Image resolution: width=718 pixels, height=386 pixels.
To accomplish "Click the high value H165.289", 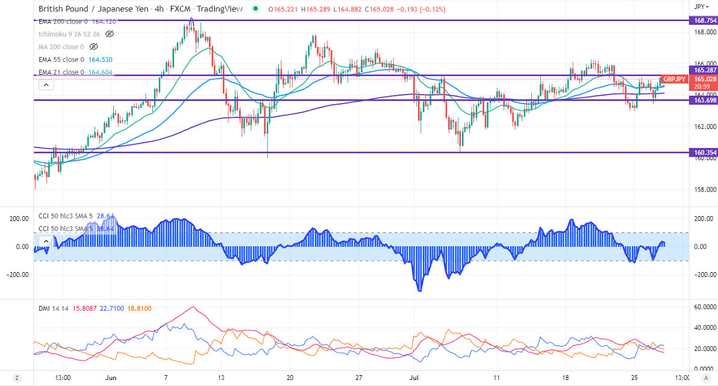I will tap(316, 9).
